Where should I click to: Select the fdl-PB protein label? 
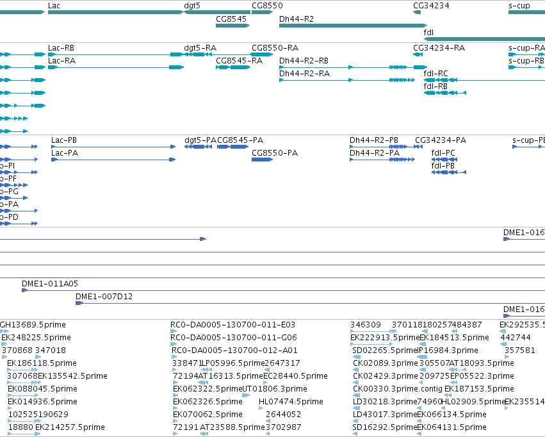pyautogui.click(x=443, y=166)
